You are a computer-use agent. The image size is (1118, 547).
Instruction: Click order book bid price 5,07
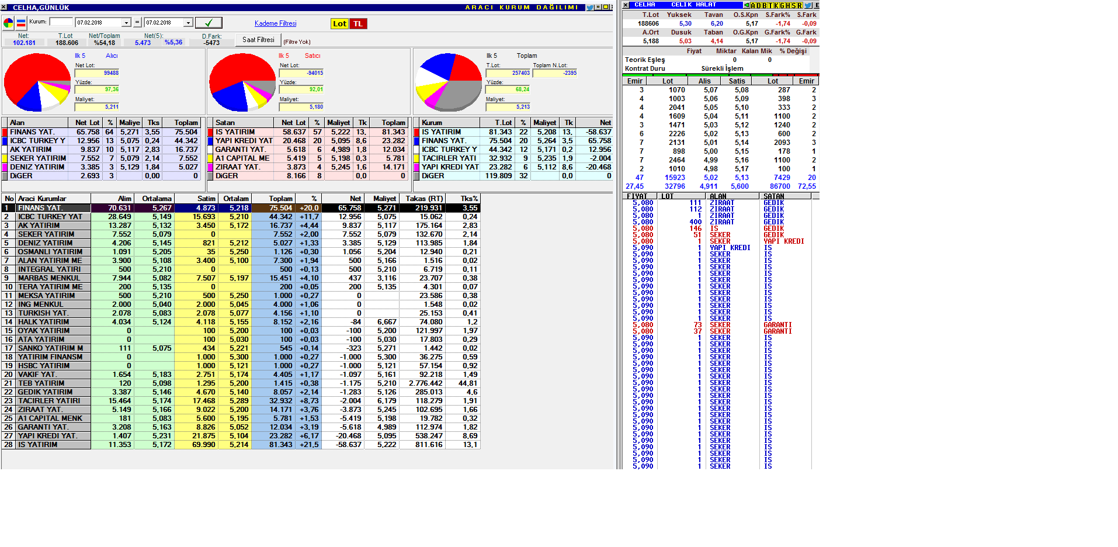(x=710, y=90)
